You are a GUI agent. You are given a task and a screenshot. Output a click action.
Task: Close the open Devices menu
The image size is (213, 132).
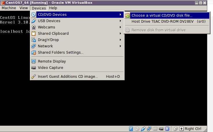click(x=39, y=8)
